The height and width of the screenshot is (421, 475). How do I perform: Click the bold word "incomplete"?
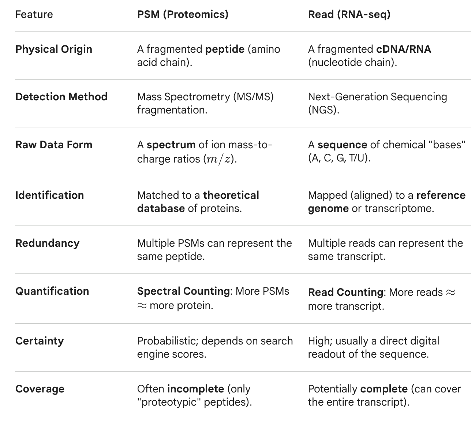(x=195, y=389)
